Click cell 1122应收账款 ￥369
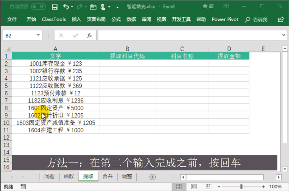This screenshot has width=289, height=191. (56, 86)
